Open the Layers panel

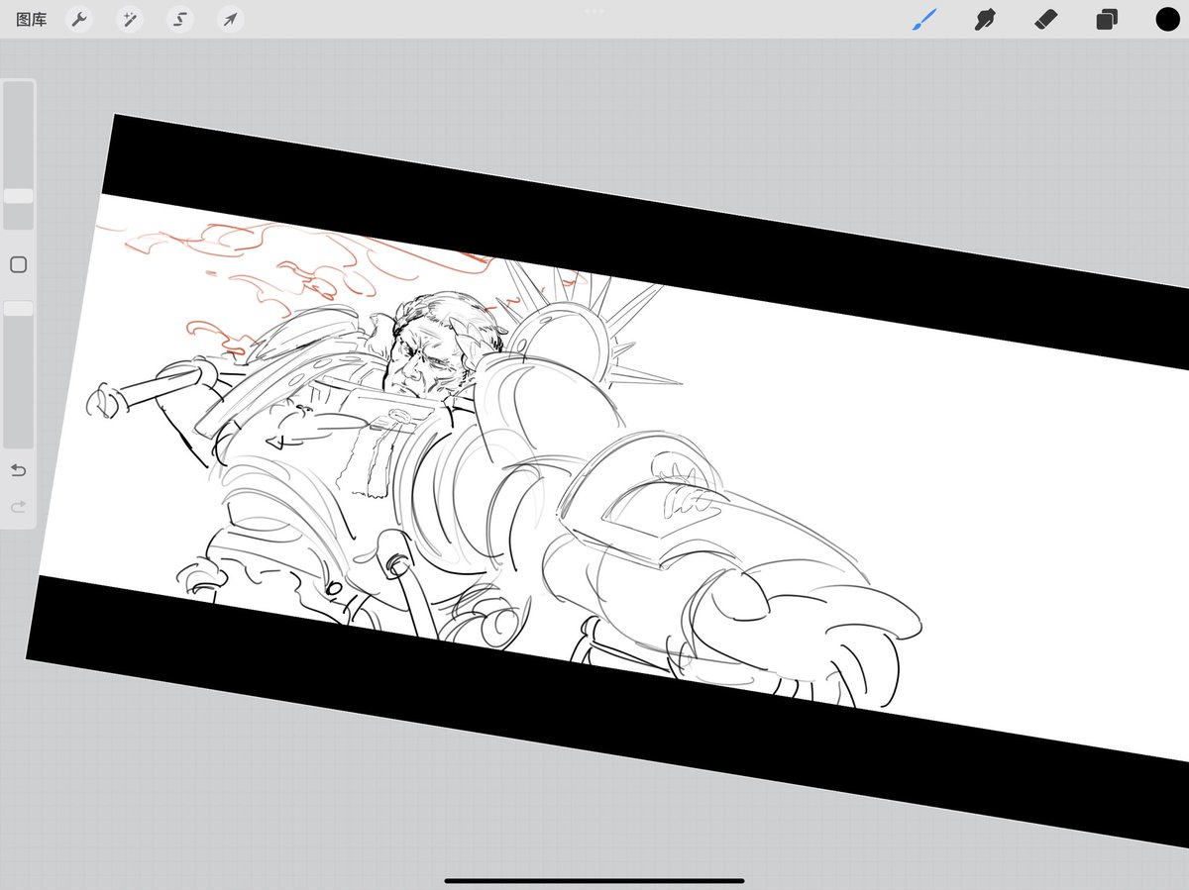click(1107, 20)
